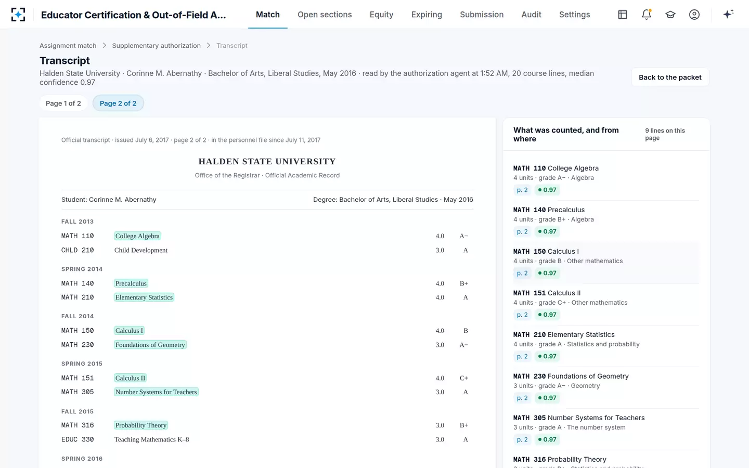Select highlighted Elementary Statistics on transcript
This screenshot has height=468, width=749.
coord(144,297)
